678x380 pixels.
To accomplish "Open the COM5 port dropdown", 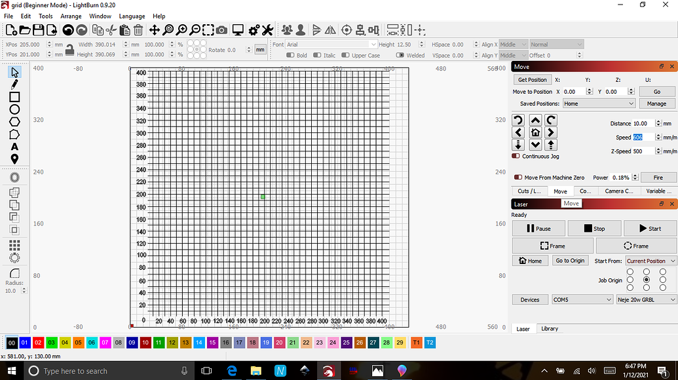I will click(x=582, y=299).
